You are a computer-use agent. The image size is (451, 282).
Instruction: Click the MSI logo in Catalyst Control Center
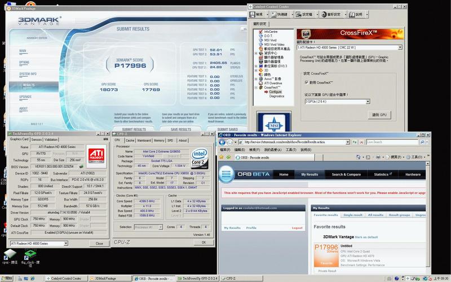coord(274,122)
